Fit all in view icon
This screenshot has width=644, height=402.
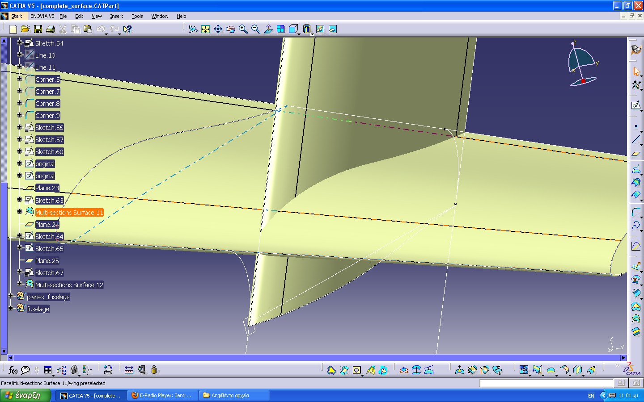pos(205,29)
